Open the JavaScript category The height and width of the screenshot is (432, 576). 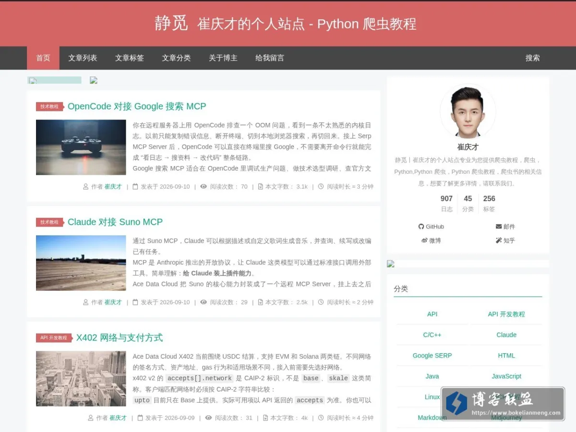tap(506, 376)
